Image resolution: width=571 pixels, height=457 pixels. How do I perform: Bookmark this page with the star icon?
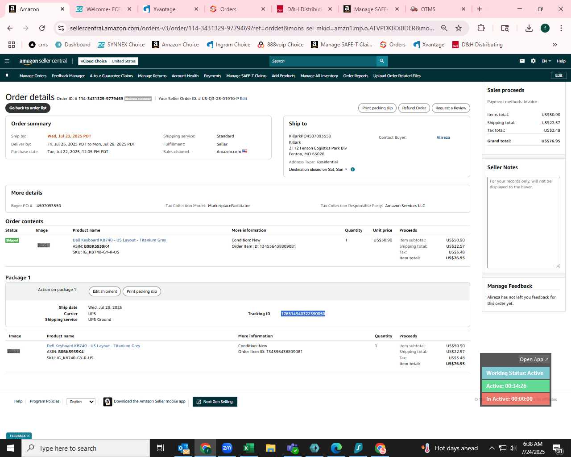pyautogui.click(x=459, y=28)
